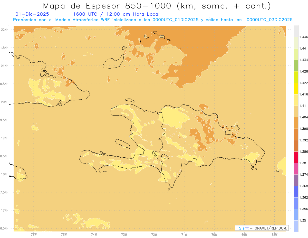Select the date label '01-Dic-2025'
The image size is (308, 238).
[x=32, y=14]
